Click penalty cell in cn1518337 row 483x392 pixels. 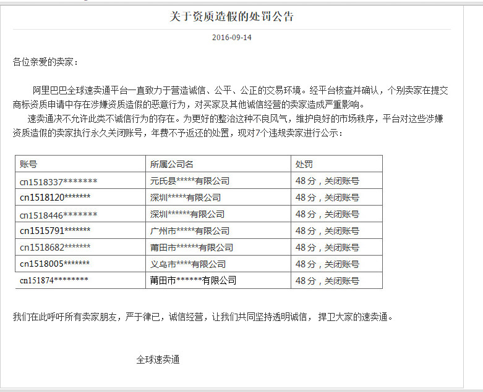tap(336, 180)
